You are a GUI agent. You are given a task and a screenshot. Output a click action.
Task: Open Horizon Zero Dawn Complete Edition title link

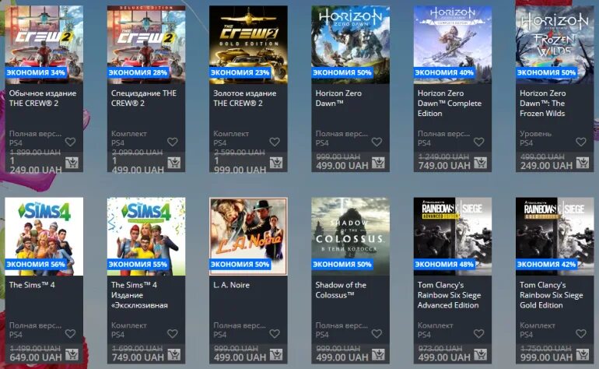[450, 104]
